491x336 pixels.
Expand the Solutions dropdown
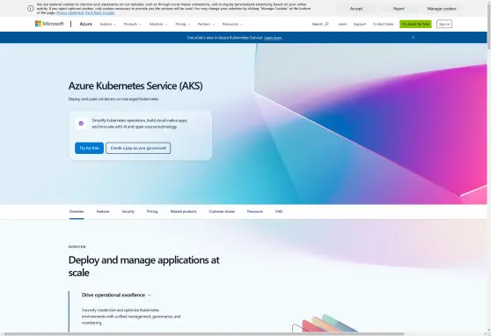pos(158,24)
